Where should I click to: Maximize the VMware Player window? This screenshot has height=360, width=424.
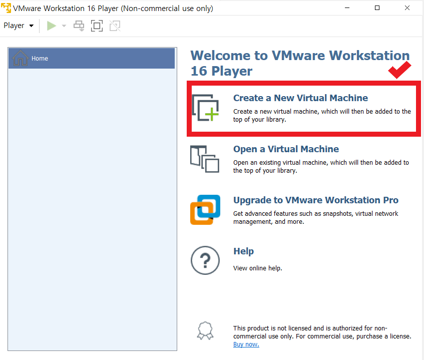coord(377,8)
